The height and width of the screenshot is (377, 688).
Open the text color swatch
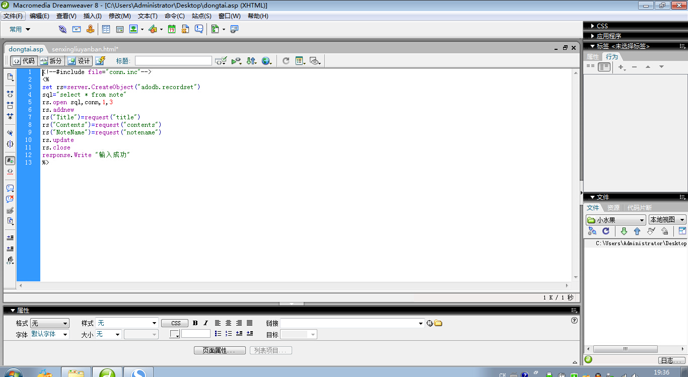174,334
